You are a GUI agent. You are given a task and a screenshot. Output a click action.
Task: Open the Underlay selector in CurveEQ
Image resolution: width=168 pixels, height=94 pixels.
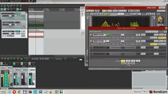[x=121, y=14]
